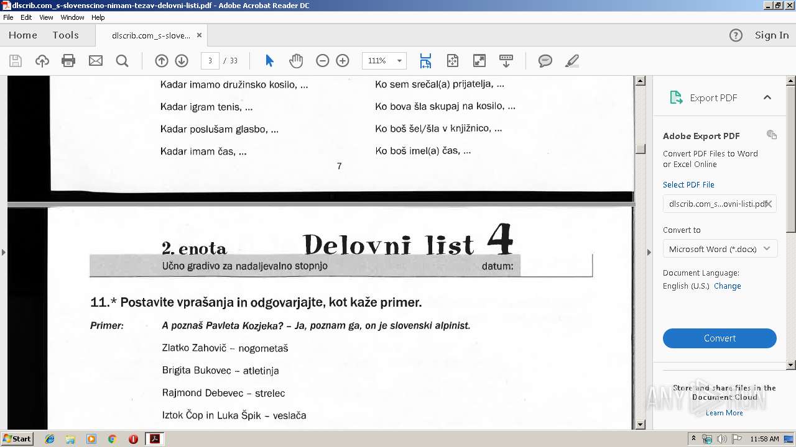The height and width of the screenshot is (447, 796).
Task: Open the Help menu
Action: pos(98,17)
